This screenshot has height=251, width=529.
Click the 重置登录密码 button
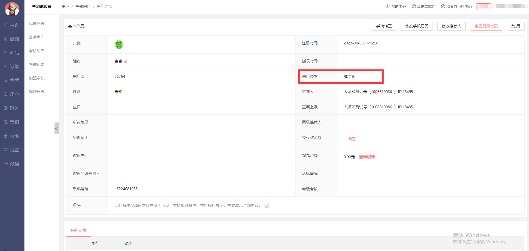[486, 26]
